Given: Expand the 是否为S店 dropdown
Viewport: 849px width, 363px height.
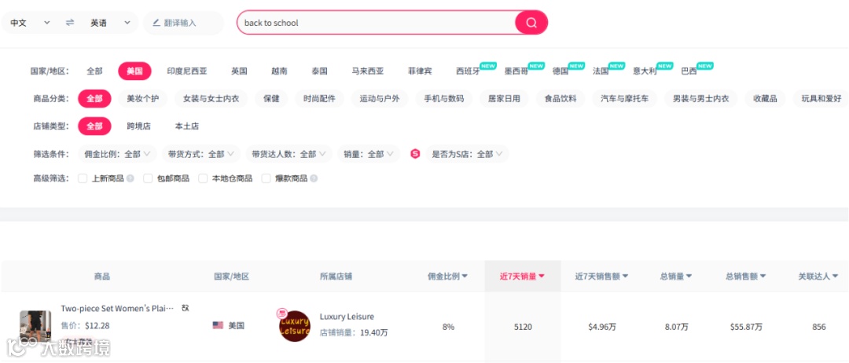Looking at the screenshot, I should (467, 154).
